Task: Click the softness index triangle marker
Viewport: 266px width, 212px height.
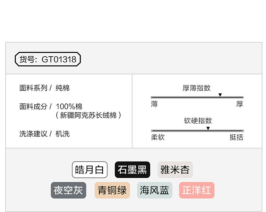Action: coord(208,128)
